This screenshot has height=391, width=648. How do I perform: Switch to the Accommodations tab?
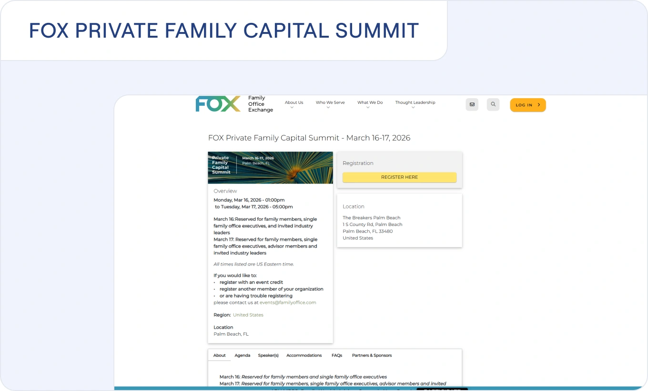pos(304,355)
